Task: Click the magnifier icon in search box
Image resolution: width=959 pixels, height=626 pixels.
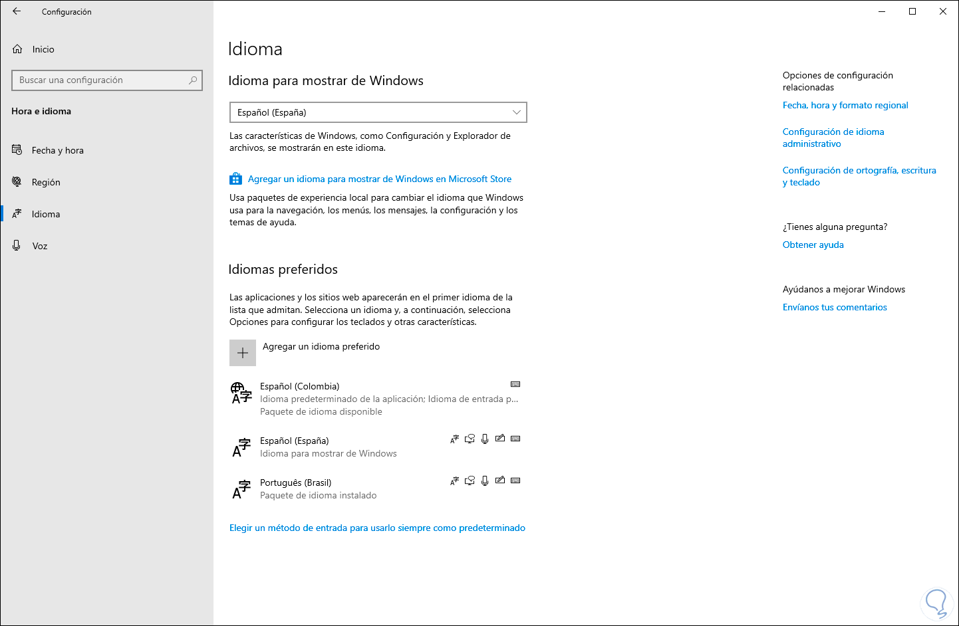Action: [x=193, y=80]
